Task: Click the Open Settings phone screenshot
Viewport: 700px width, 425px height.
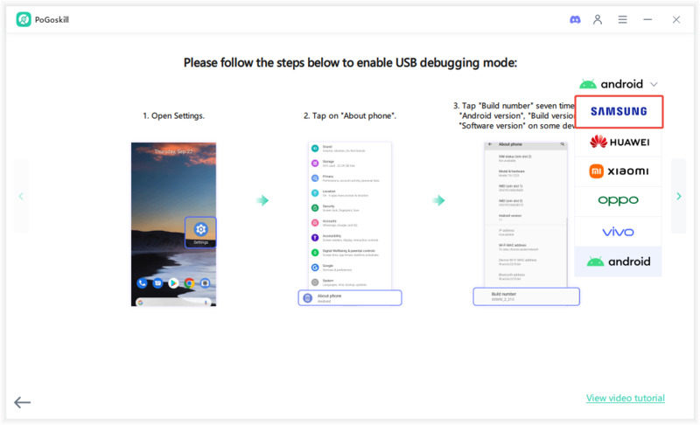Action: click(173, 224)
